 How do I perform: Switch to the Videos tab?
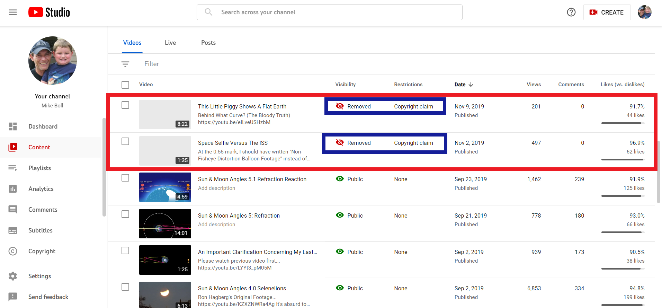point(132,43)
